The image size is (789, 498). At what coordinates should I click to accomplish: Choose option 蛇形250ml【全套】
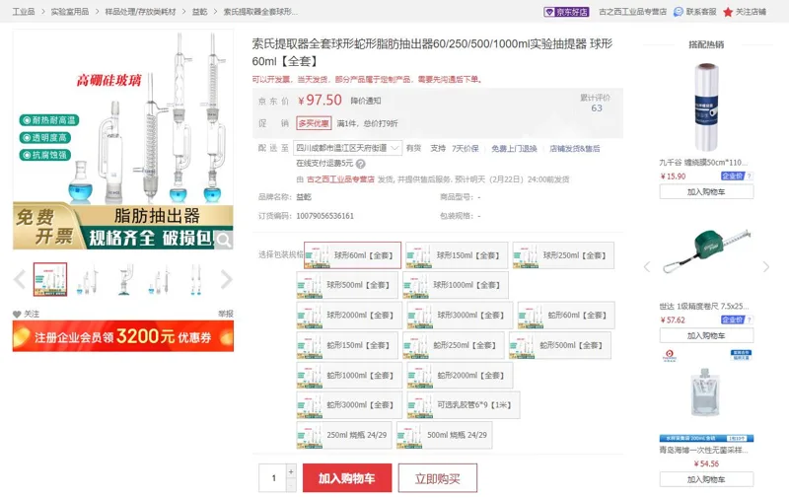point(454,345)
